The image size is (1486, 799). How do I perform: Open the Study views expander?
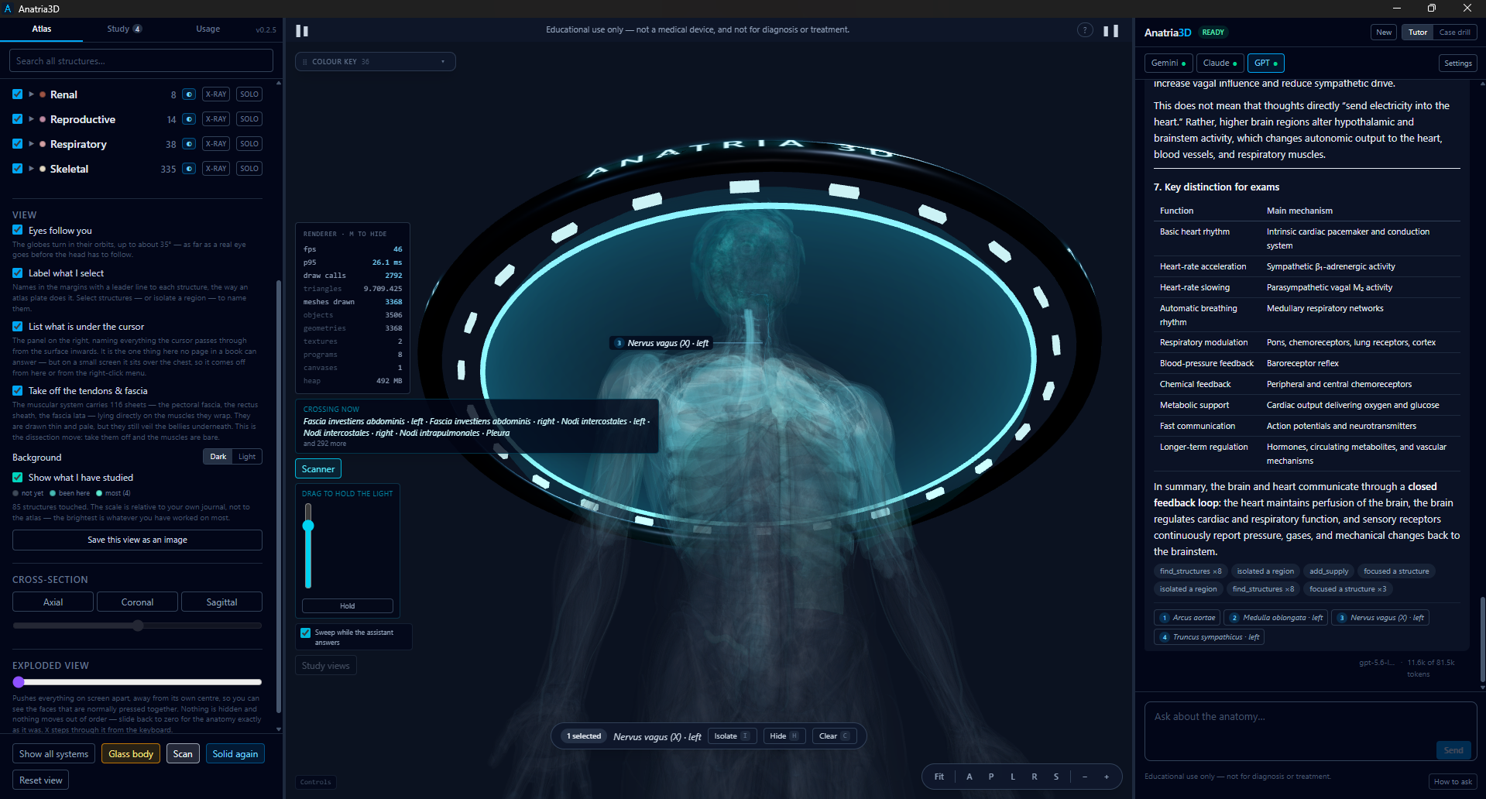[326, 666]
